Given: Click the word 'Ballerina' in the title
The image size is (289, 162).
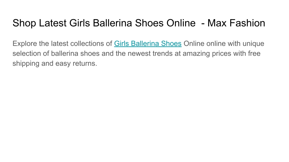Looking at the screenshot, I should click(x=112, y=23).
